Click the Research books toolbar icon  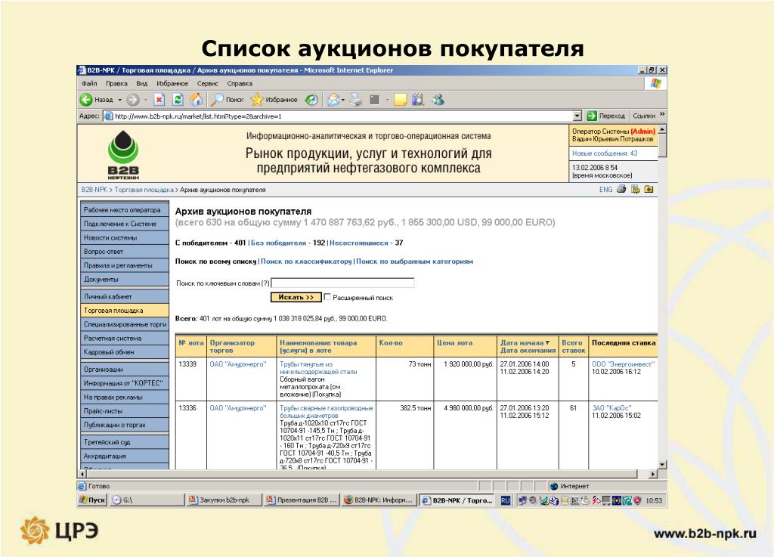tap(418, 100)
